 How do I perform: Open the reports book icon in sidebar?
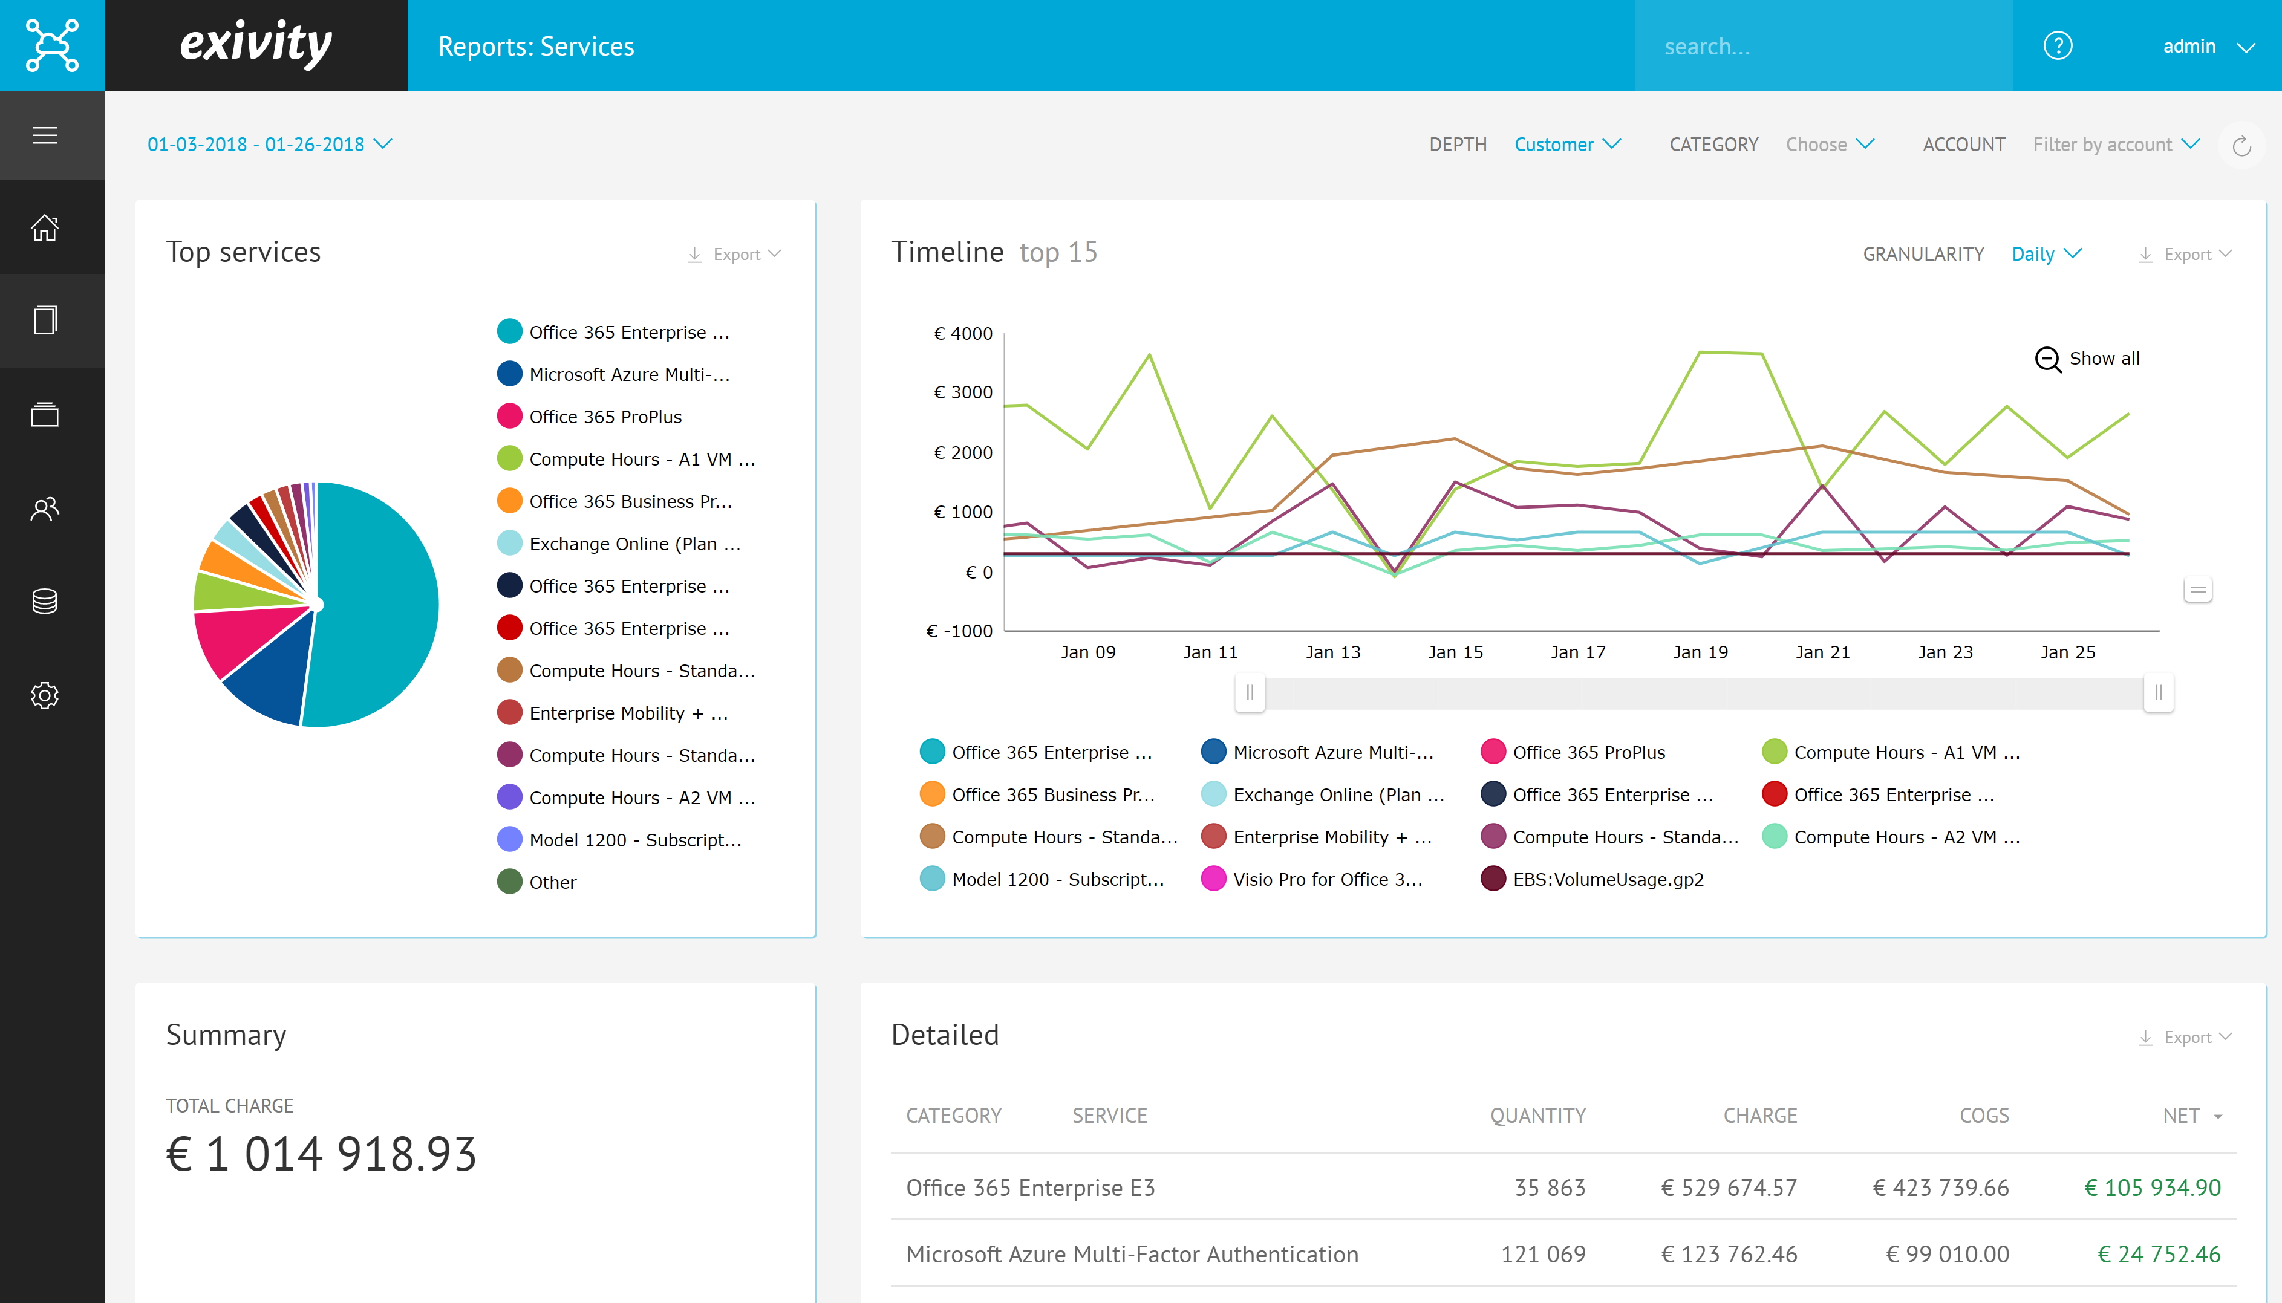pyautogui.click(x=45, y=320)
